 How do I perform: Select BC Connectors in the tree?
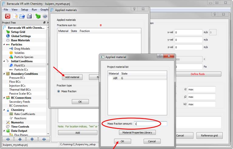(x=19, y=106)
